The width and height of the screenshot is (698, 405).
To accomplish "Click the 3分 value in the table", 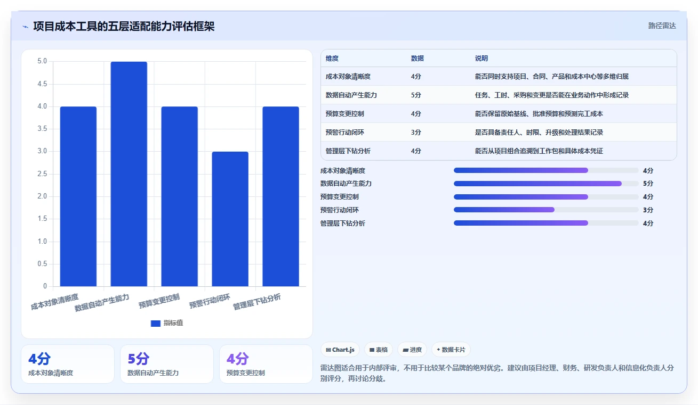I will [x=416, y=133].
